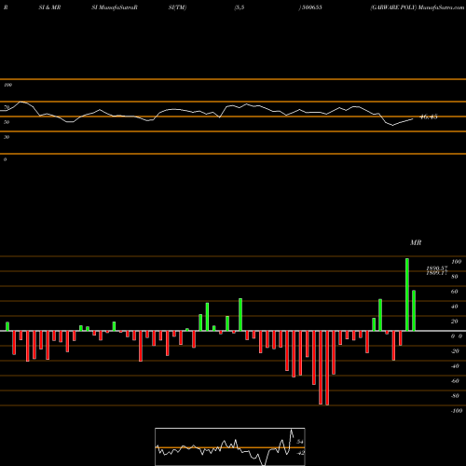Click the RSI axis label 50
This screenshot has height=466, width=466.
point(7,122)
